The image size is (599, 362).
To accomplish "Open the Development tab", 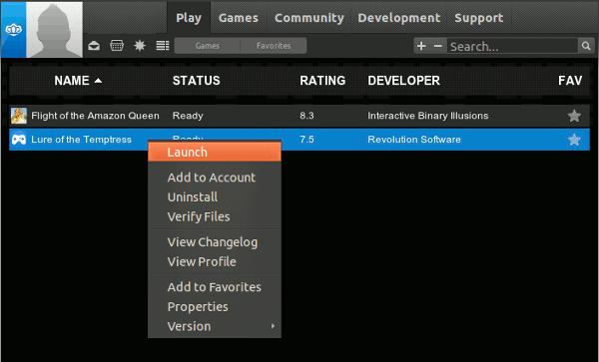I will [x=398, y=18].
